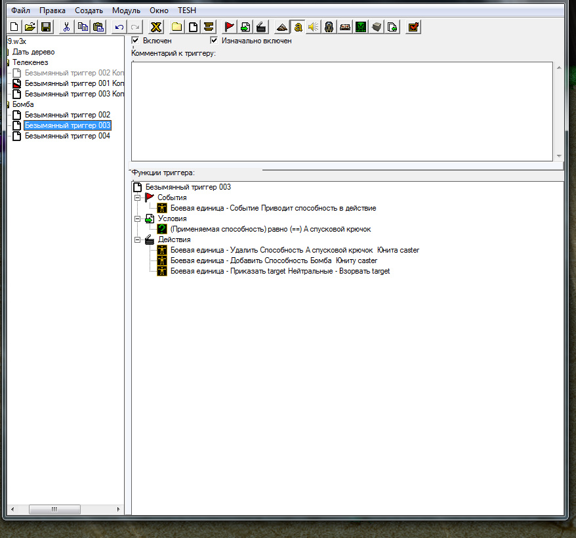
Task: Select highlighted Безымянный триггер 003 in left tree
Action: tap(68, 125)
